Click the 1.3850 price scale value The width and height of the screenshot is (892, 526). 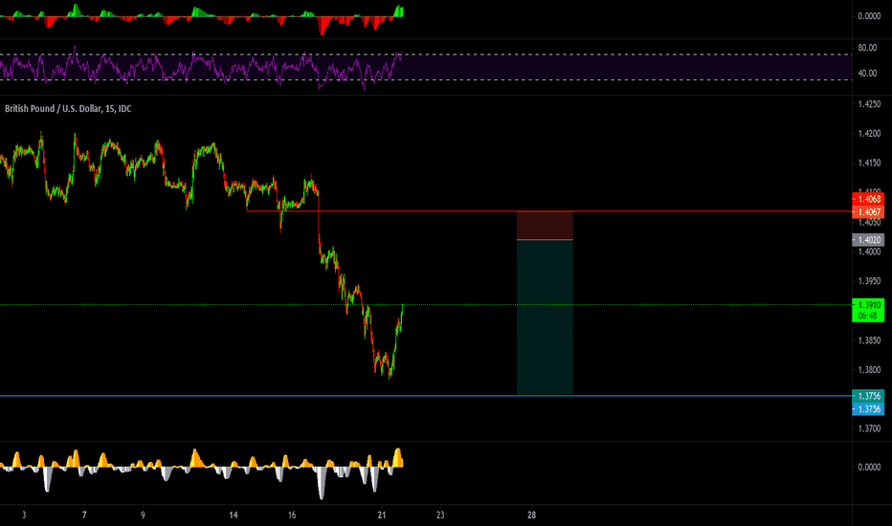point(869,340)
